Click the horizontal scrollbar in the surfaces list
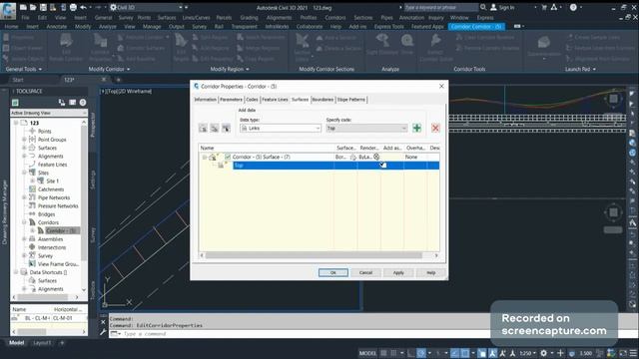Screen dimensions: 639x359 (314, 255)
